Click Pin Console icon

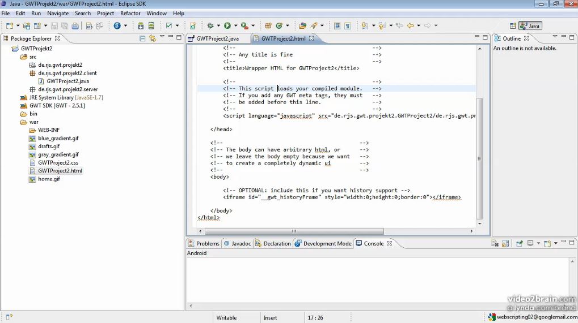click(520, 243)
